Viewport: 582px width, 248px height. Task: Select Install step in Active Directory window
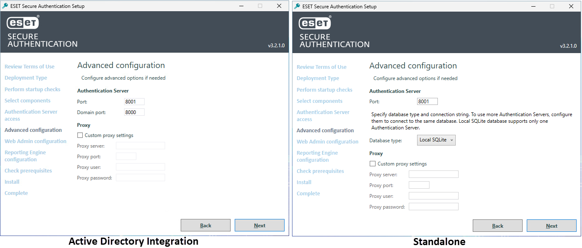12,182
